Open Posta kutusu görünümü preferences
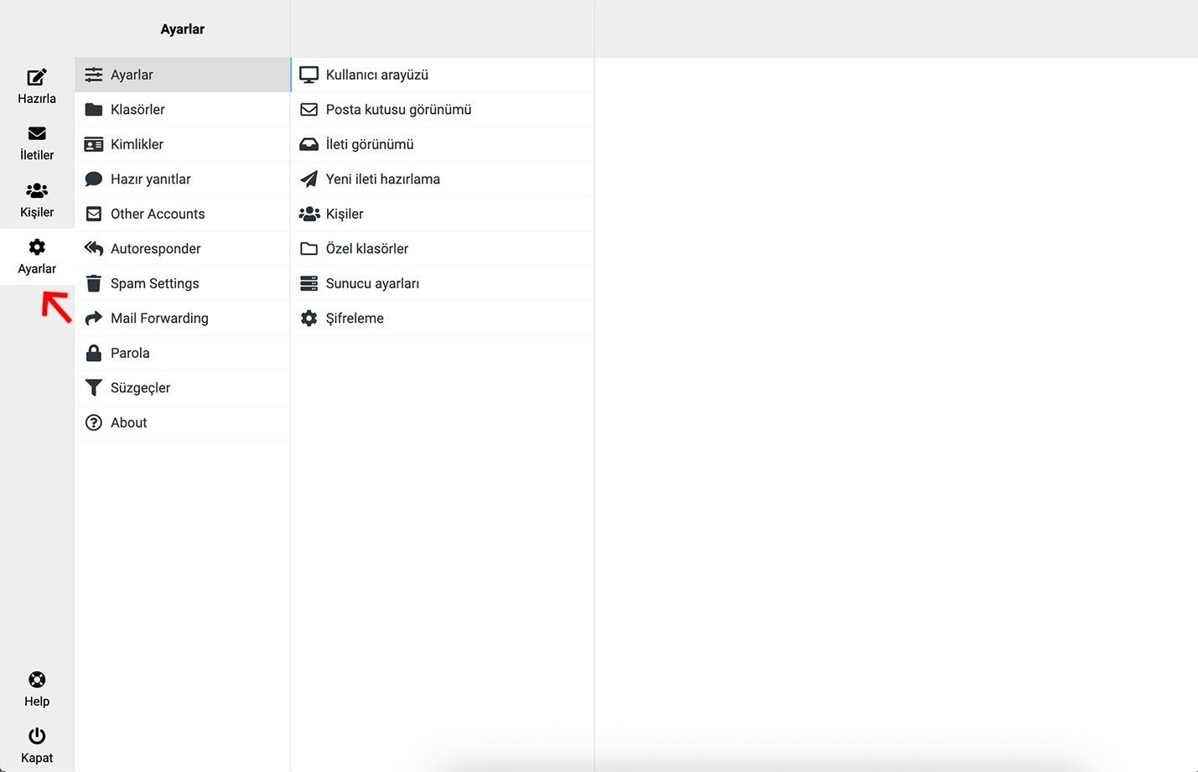Screen dimensions: 1198x772 (x=398, y=110)
